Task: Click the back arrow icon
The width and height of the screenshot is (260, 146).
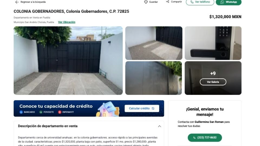Action: click(x=17, y=2)
